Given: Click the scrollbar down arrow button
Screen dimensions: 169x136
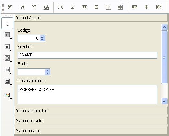Looking at the screenshot, I should tap(164, 101).
